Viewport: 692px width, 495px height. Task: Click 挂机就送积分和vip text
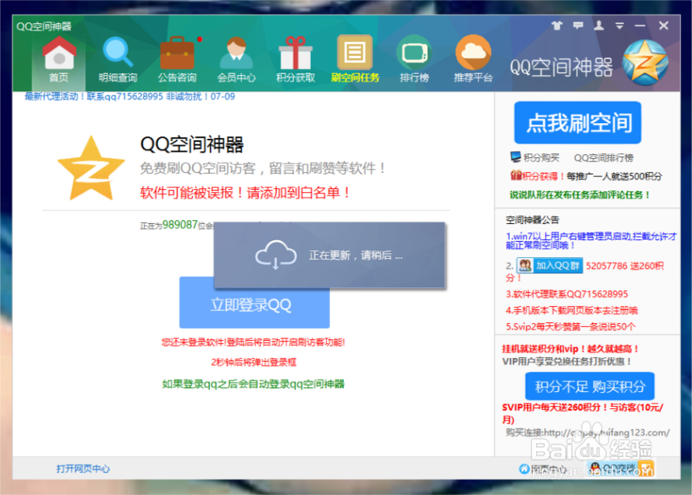[x=570, y=349]
